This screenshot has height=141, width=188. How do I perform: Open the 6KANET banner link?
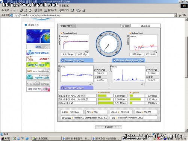click(x=38, y=59)
